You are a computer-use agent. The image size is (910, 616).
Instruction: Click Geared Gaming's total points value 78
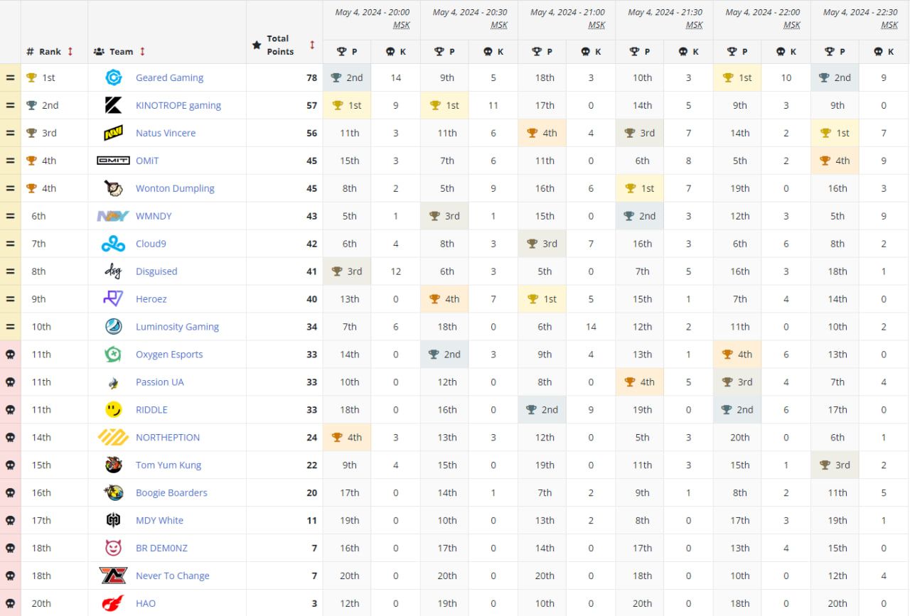311,77
